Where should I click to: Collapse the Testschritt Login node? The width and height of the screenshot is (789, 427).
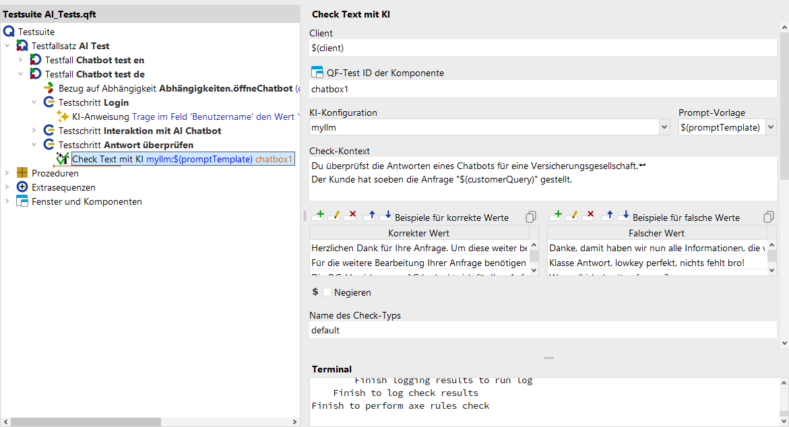tap(34, 102)
